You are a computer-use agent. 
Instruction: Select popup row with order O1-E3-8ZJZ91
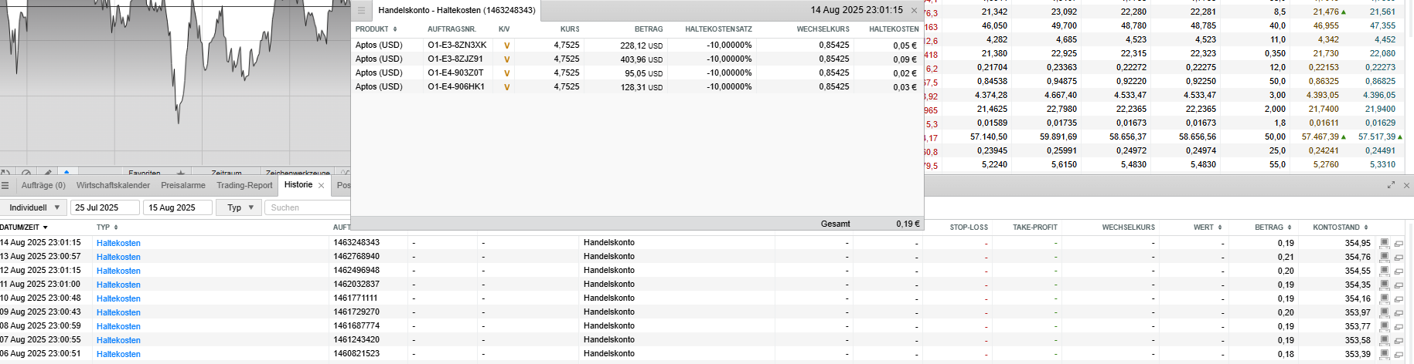[637, 59]
